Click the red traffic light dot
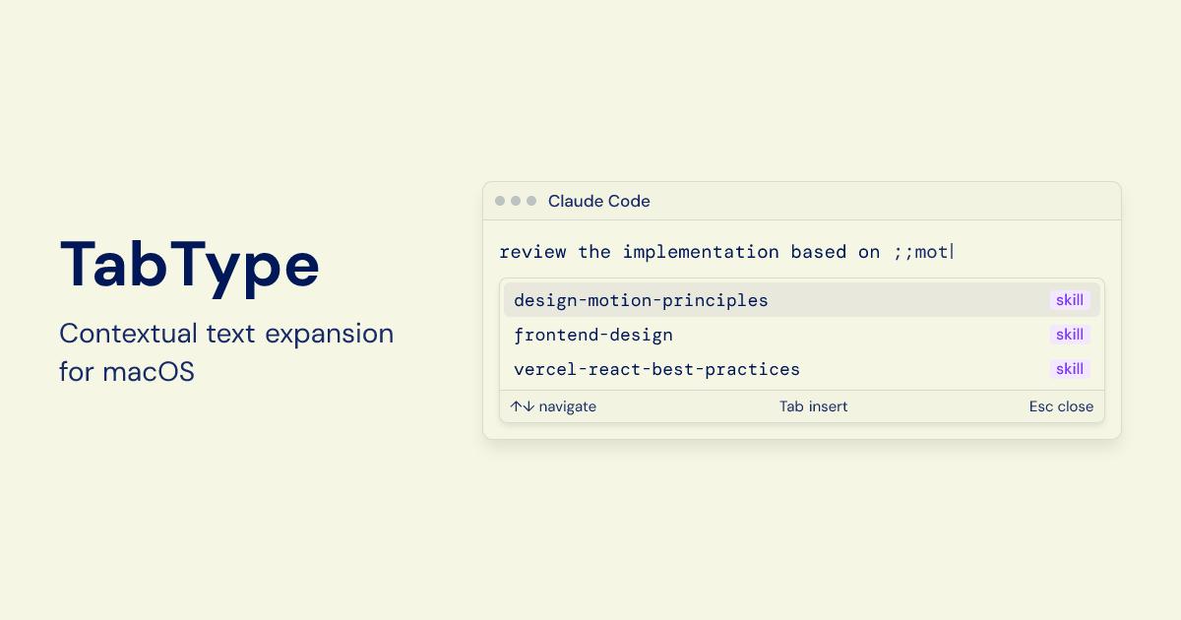 pos(500,200)
